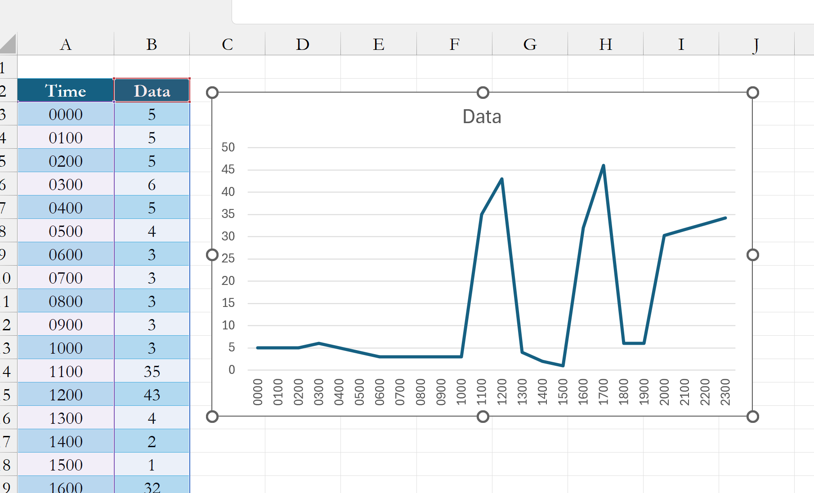This screenshot has height=493, width=814.
Task: Select the cell containing 0500
Action: point(66,231)
